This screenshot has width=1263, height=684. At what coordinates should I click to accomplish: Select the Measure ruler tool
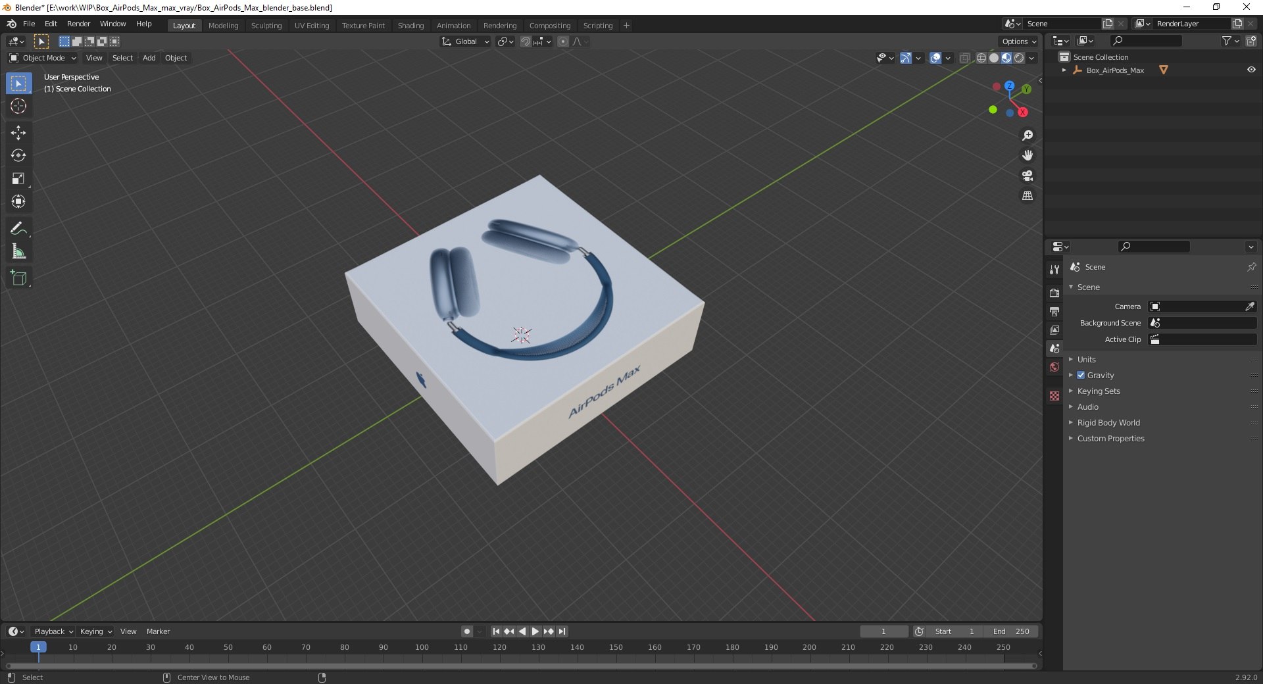[x=18, y=251]
